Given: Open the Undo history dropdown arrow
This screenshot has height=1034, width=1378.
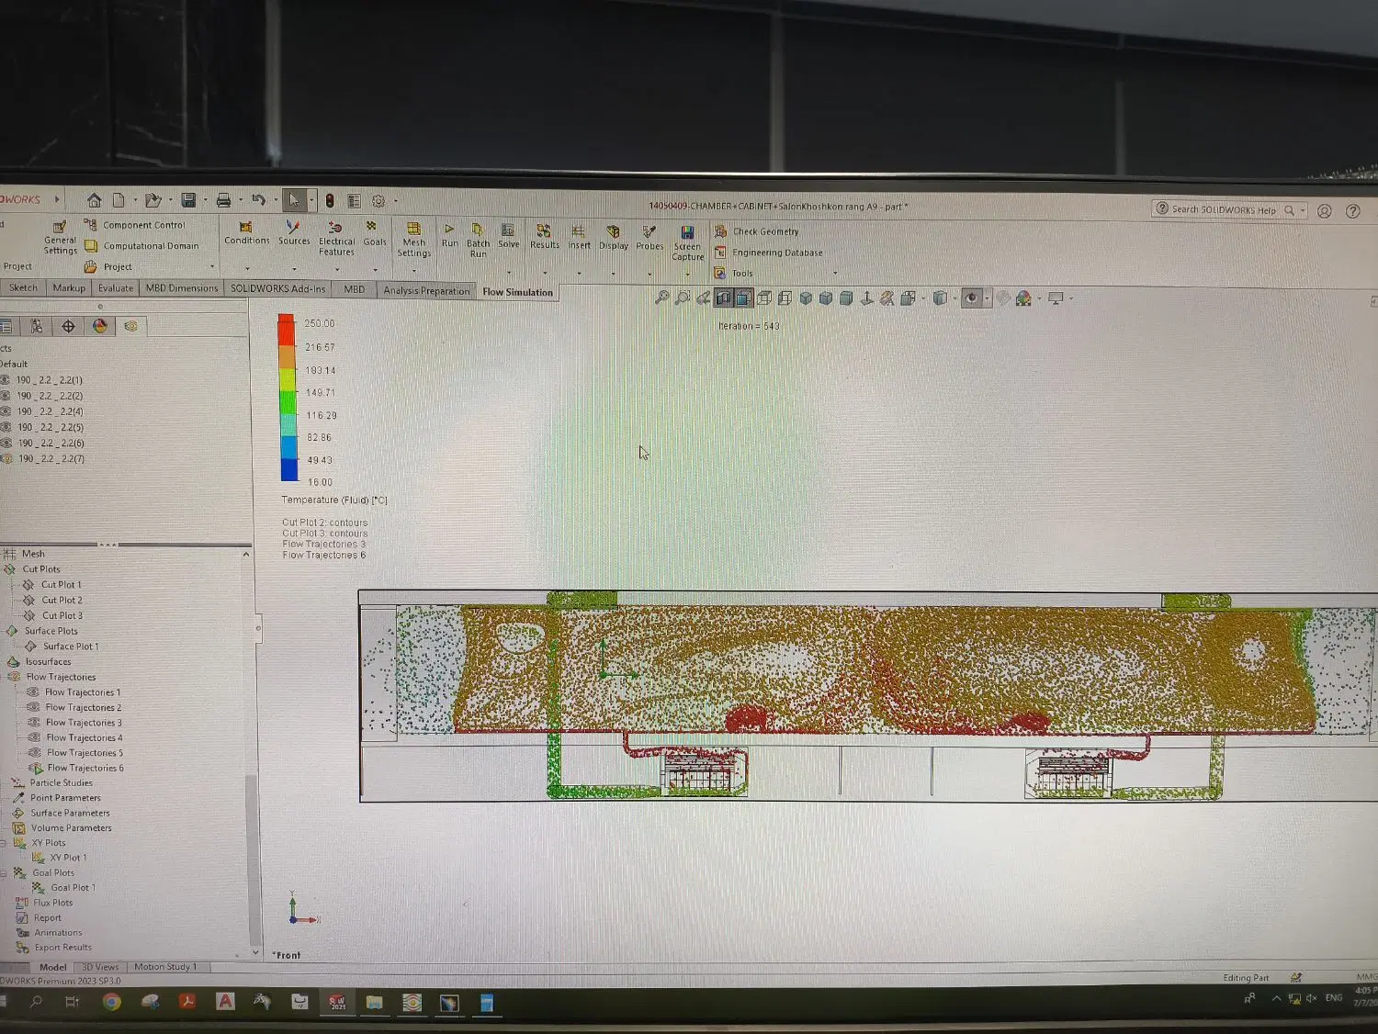Looking at the screenshot, I should [275, 200].
